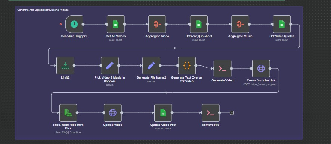This screenshot has height=144, width=331.
Task: Select Read/Write Files from Disk node
Action: click(68, 113)
